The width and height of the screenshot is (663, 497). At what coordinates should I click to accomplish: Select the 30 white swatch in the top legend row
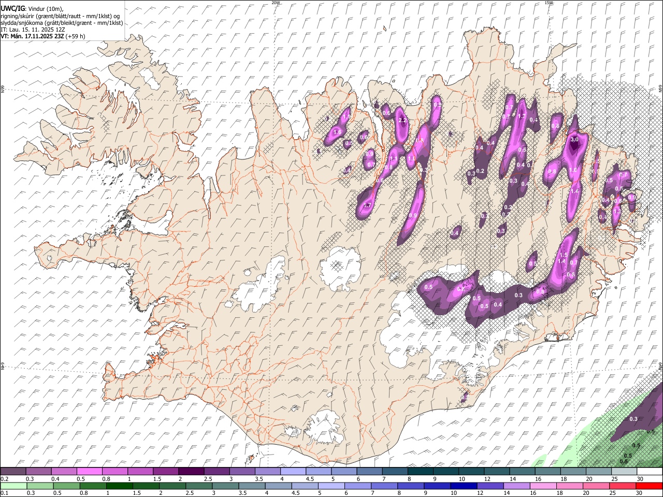(x=650, y=471)
